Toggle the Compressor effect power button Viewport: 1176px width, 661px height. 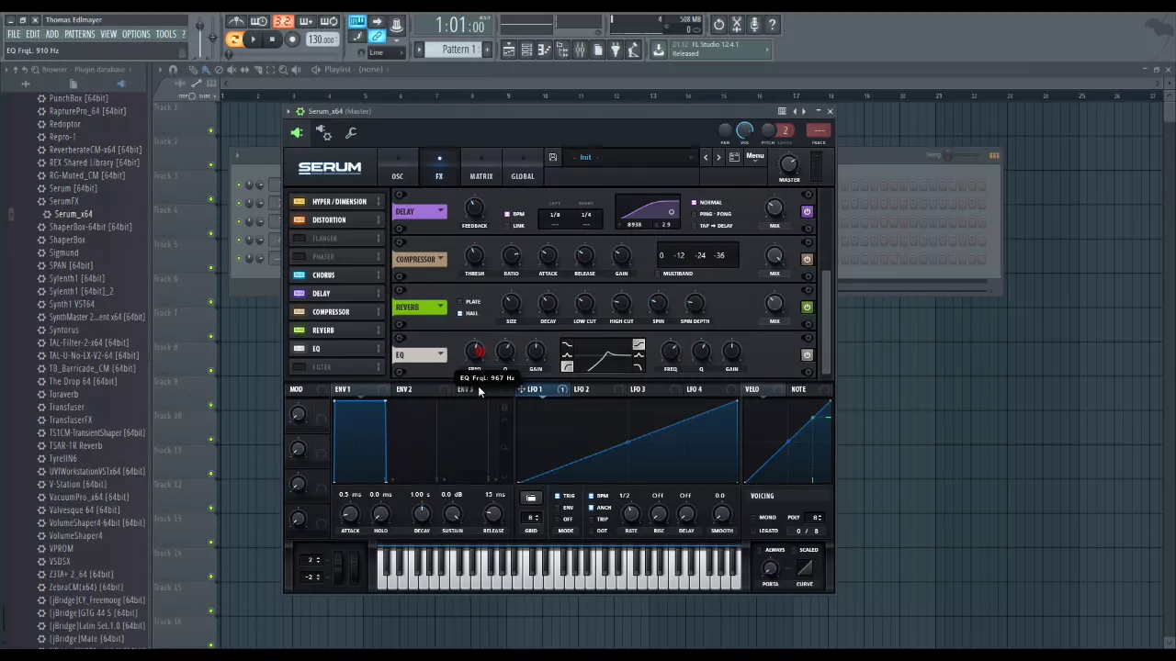807,260
